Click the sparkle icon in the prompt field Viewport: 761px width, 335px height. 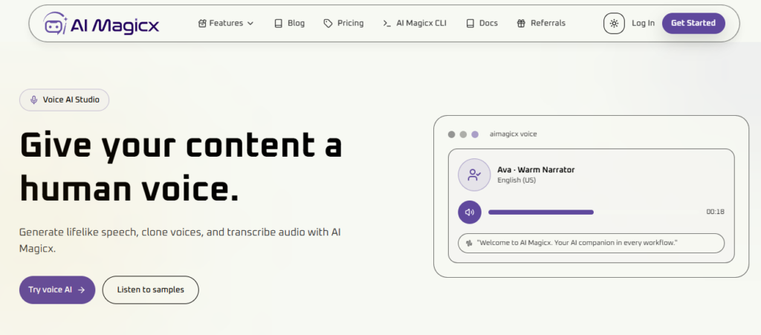pos(469,243)
